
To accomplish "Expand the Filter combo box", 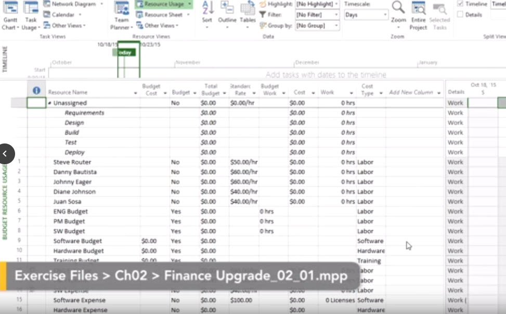I will (x=336, y=15).
